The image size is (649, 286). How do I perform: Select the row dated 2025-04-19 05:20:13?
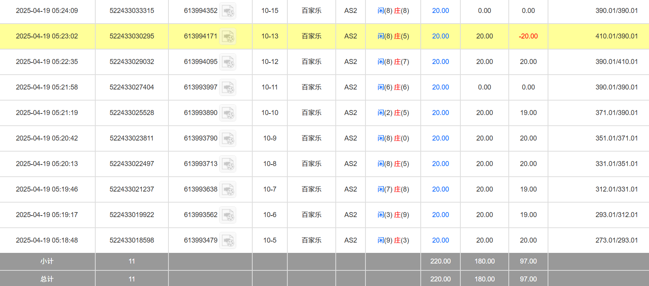point(47,164)
